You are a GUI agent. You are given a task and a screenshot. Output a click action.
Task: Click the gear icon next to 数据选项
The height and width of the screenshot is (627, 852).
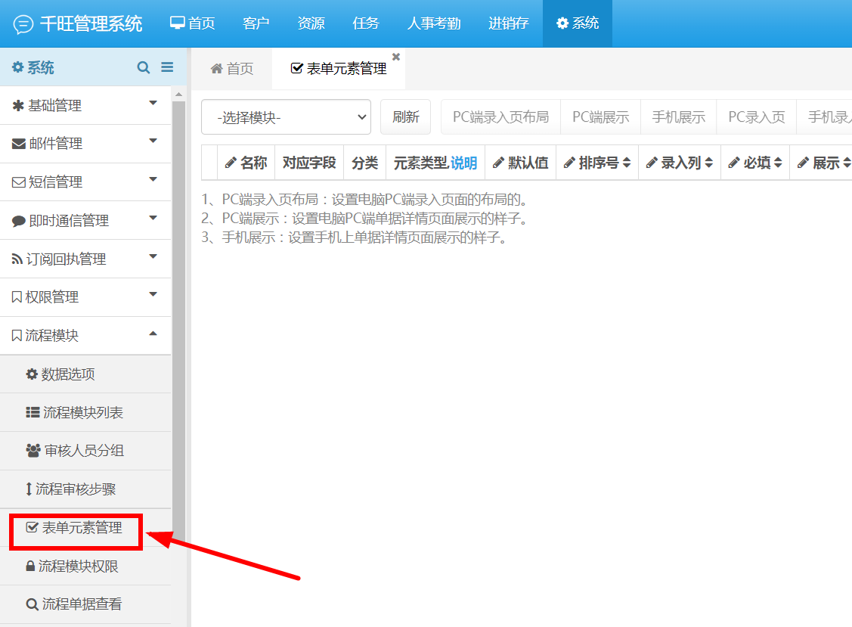(32, 374)
